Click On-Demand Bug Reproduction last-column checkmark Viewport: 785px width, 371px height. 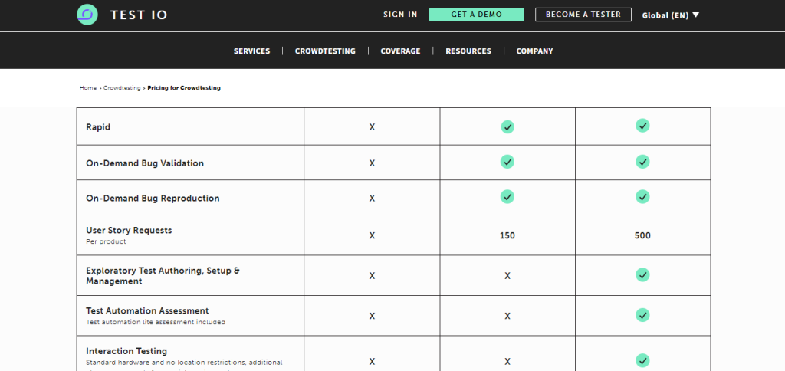(643, 197)
